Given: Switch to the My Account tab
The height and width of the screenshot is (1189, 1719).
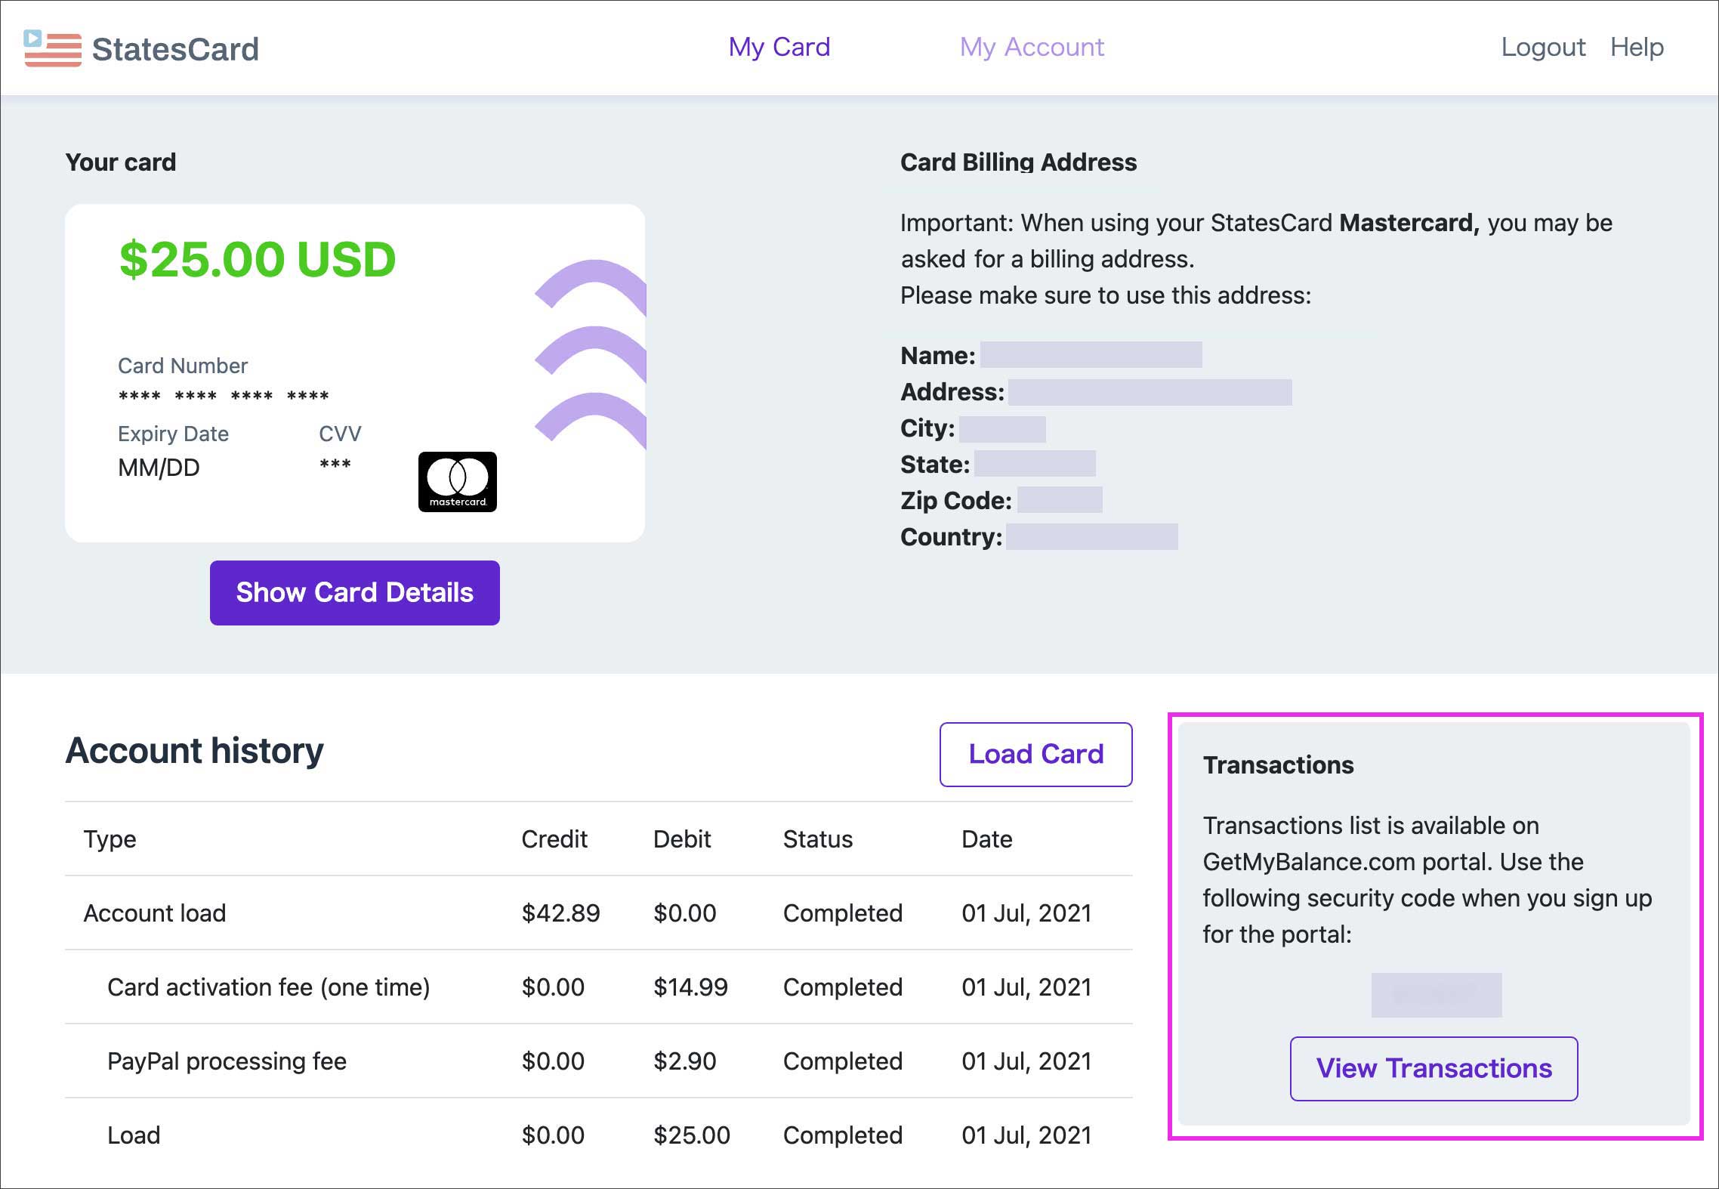Looking at the screenshot, I should coord(1031,48).
